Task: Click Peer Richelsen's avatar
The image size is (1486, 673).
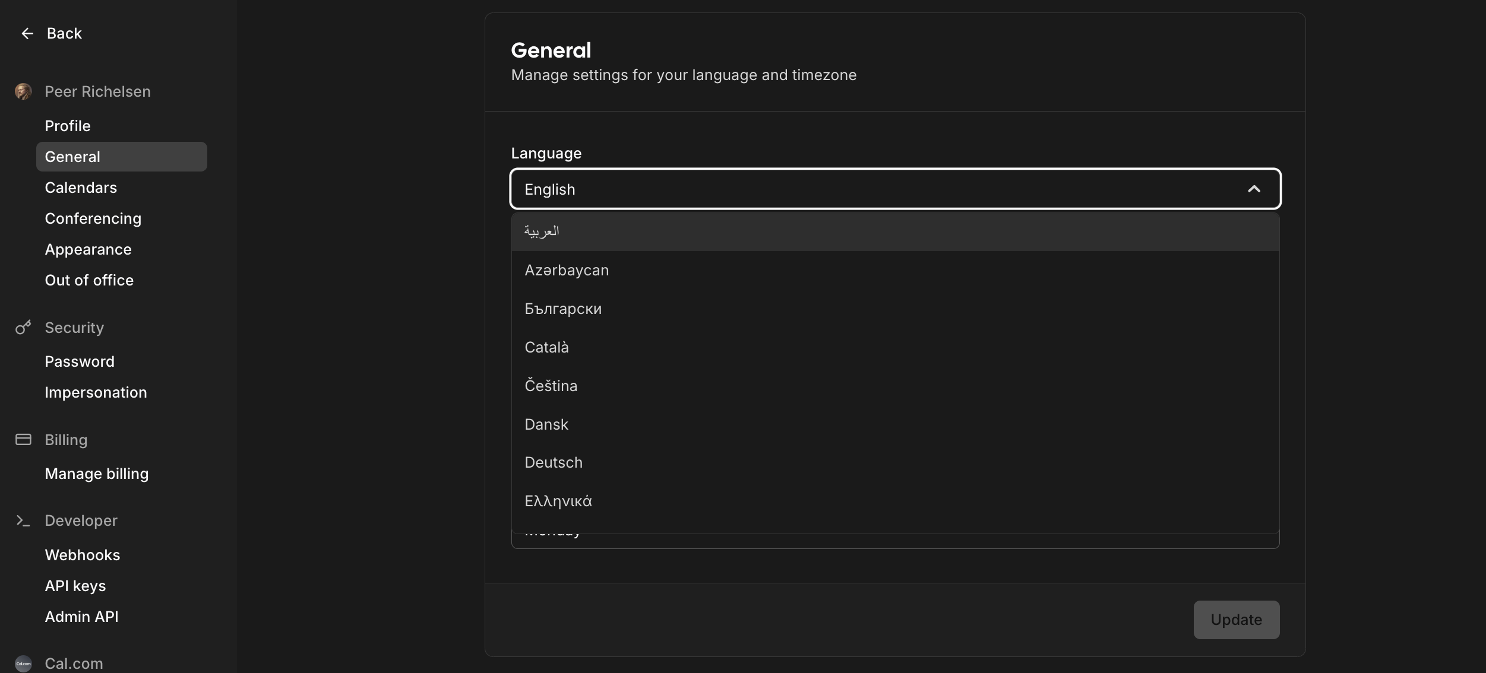Action: coord(23,91)
